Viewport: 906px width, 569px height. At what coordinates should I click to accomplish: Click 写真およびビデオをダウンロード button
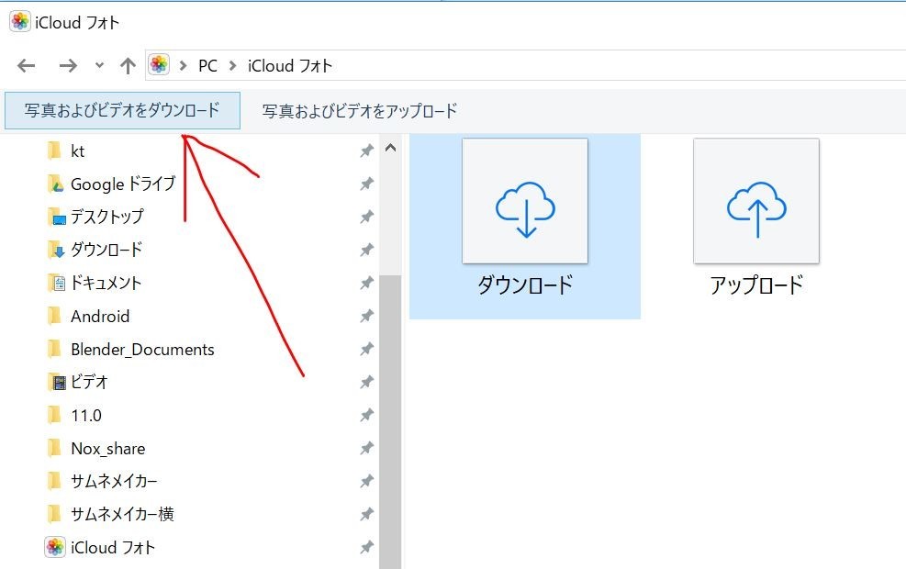122,110
